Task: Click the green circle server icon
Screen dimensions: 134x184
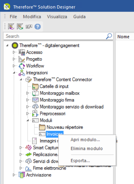Action: click(x=15, y=46)
